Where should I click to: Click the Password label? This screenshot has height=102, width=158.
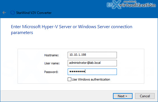(51, 72)
